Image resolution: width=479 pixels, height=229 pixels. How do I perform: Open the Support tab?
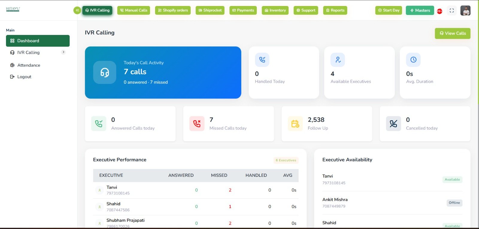(306, 10)
